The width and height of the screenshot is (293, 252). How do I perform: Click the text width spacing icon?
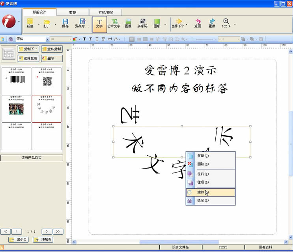pyautogui.click(x=110, y=39)
